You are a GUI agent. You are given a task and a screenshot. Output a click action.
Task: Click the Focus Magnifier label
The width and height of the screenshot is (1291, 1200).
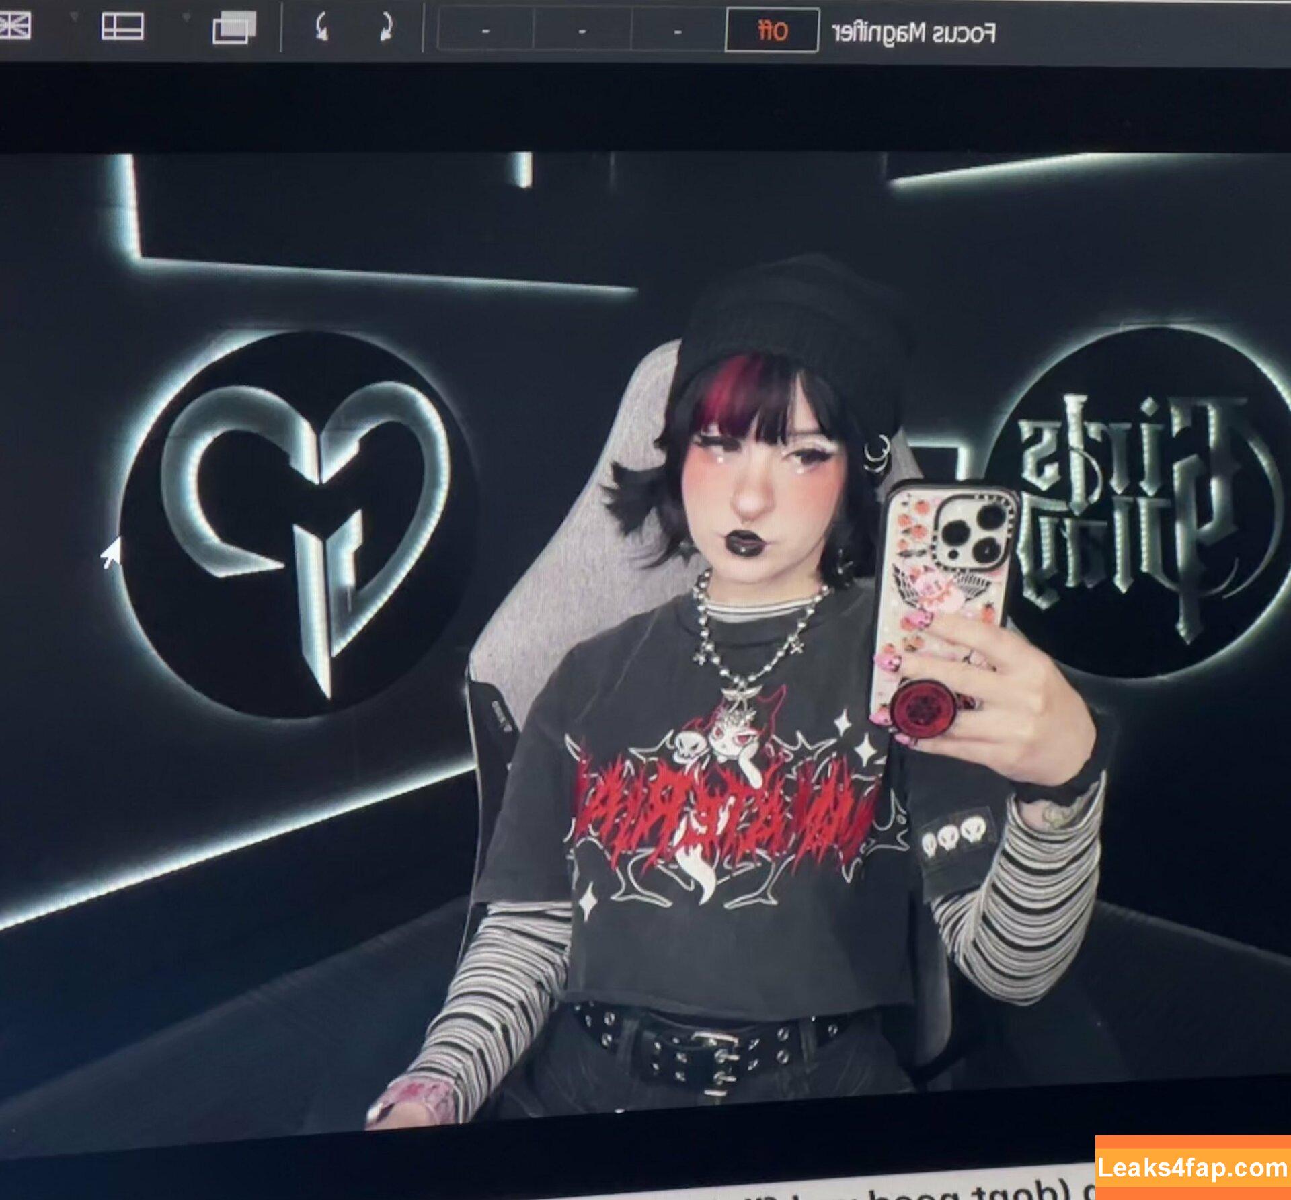click(x=913, y=32)
